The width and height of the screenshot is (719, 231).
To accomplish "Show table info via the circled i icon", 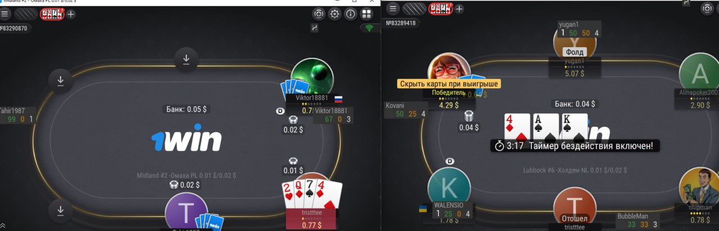I will coord(351,14).
